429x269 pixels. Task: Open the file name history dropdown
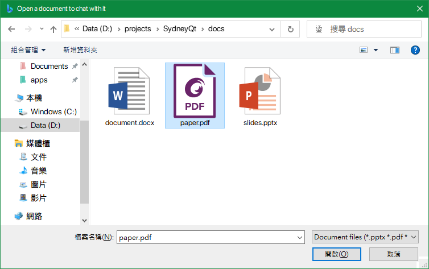tap(300, 237)
